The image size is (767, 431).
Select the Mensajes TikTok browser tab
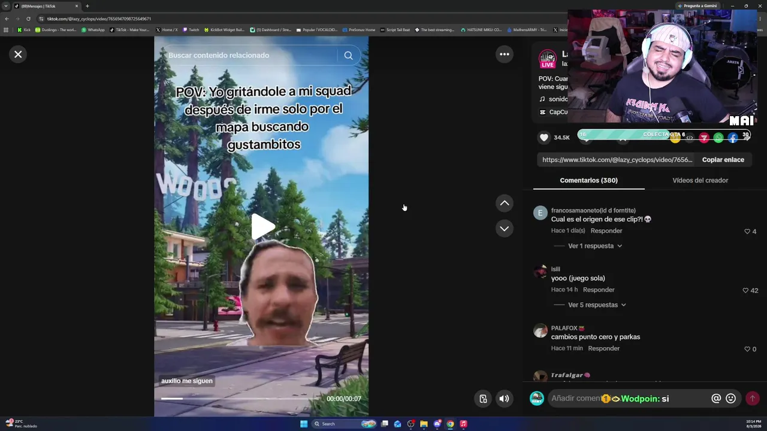[47, 6]
